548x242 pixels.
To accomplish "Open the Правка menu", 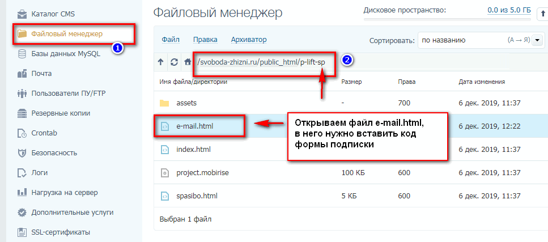I will pos(205,40).
